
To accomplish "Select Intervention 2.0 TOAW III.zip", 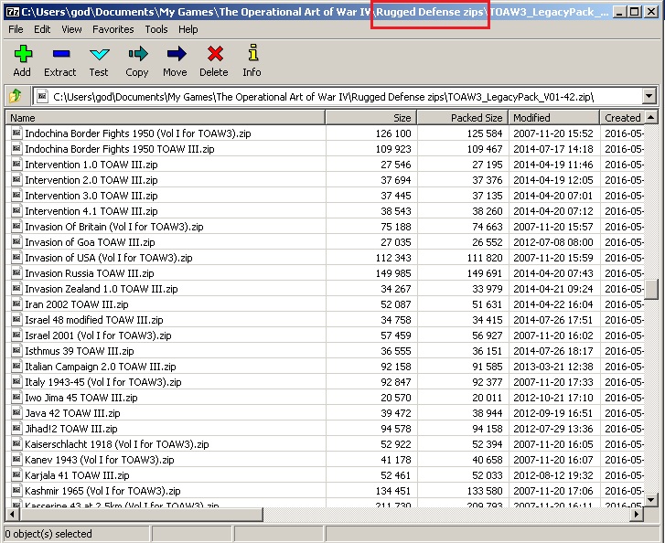I will [91, 180].
